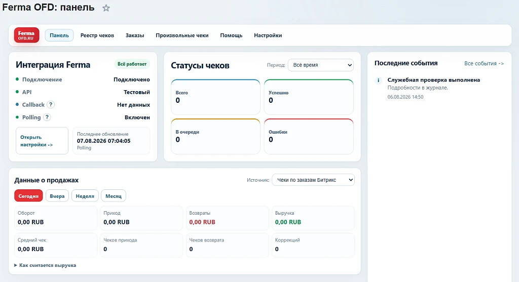
Task: Click the 'Всего' receipts status card
Action: tap(215, 97)
